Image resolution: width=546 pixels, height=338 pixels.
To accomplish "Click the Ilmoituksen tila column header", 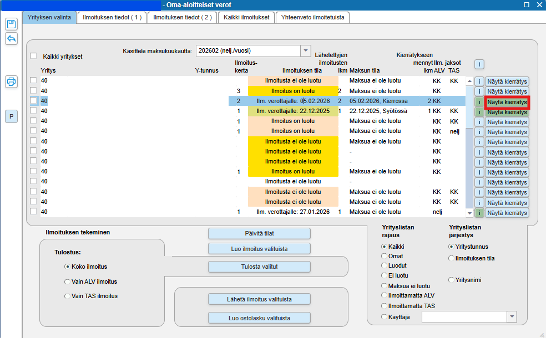I will tap(302, 70).
